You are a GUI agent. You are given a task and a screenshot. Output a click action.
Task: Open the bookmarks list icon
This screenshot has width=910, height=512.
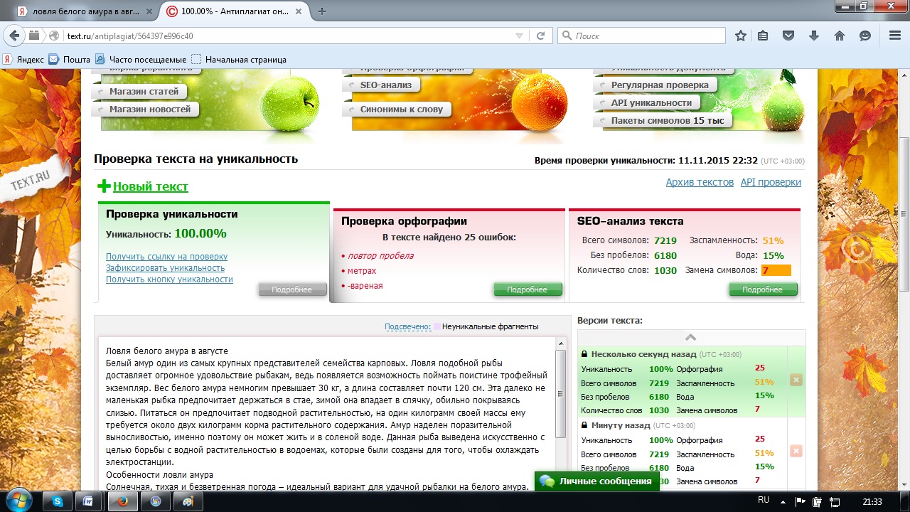(x=763, y=36)
